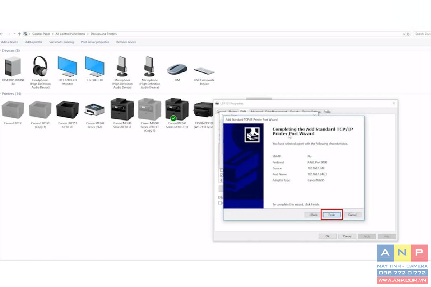Click OK in LBP151 Properties dialog
Screen dimensions: 431x287
(x=328, y=236)
